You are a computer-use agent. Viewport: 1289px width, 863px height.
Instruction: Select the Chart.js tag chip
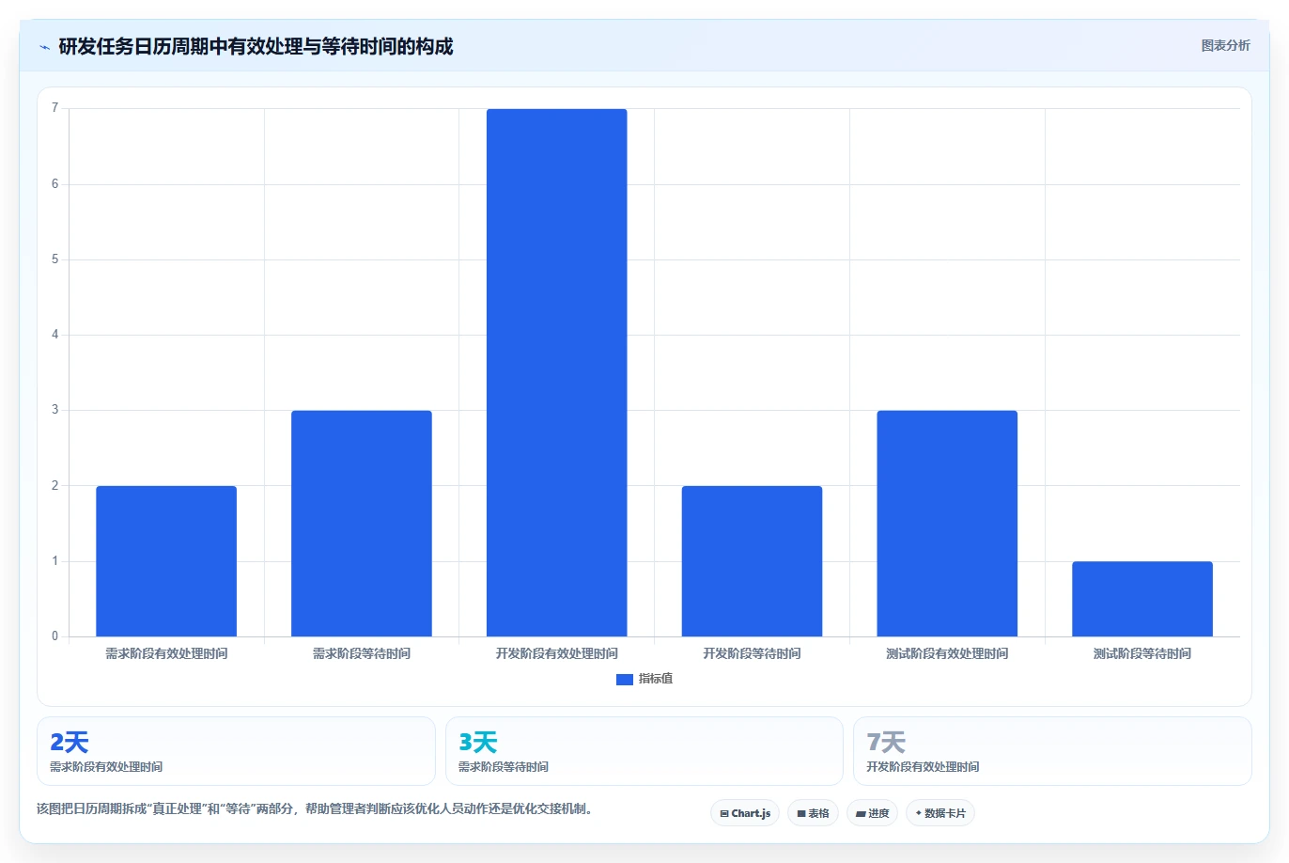[x=745, y=813]
